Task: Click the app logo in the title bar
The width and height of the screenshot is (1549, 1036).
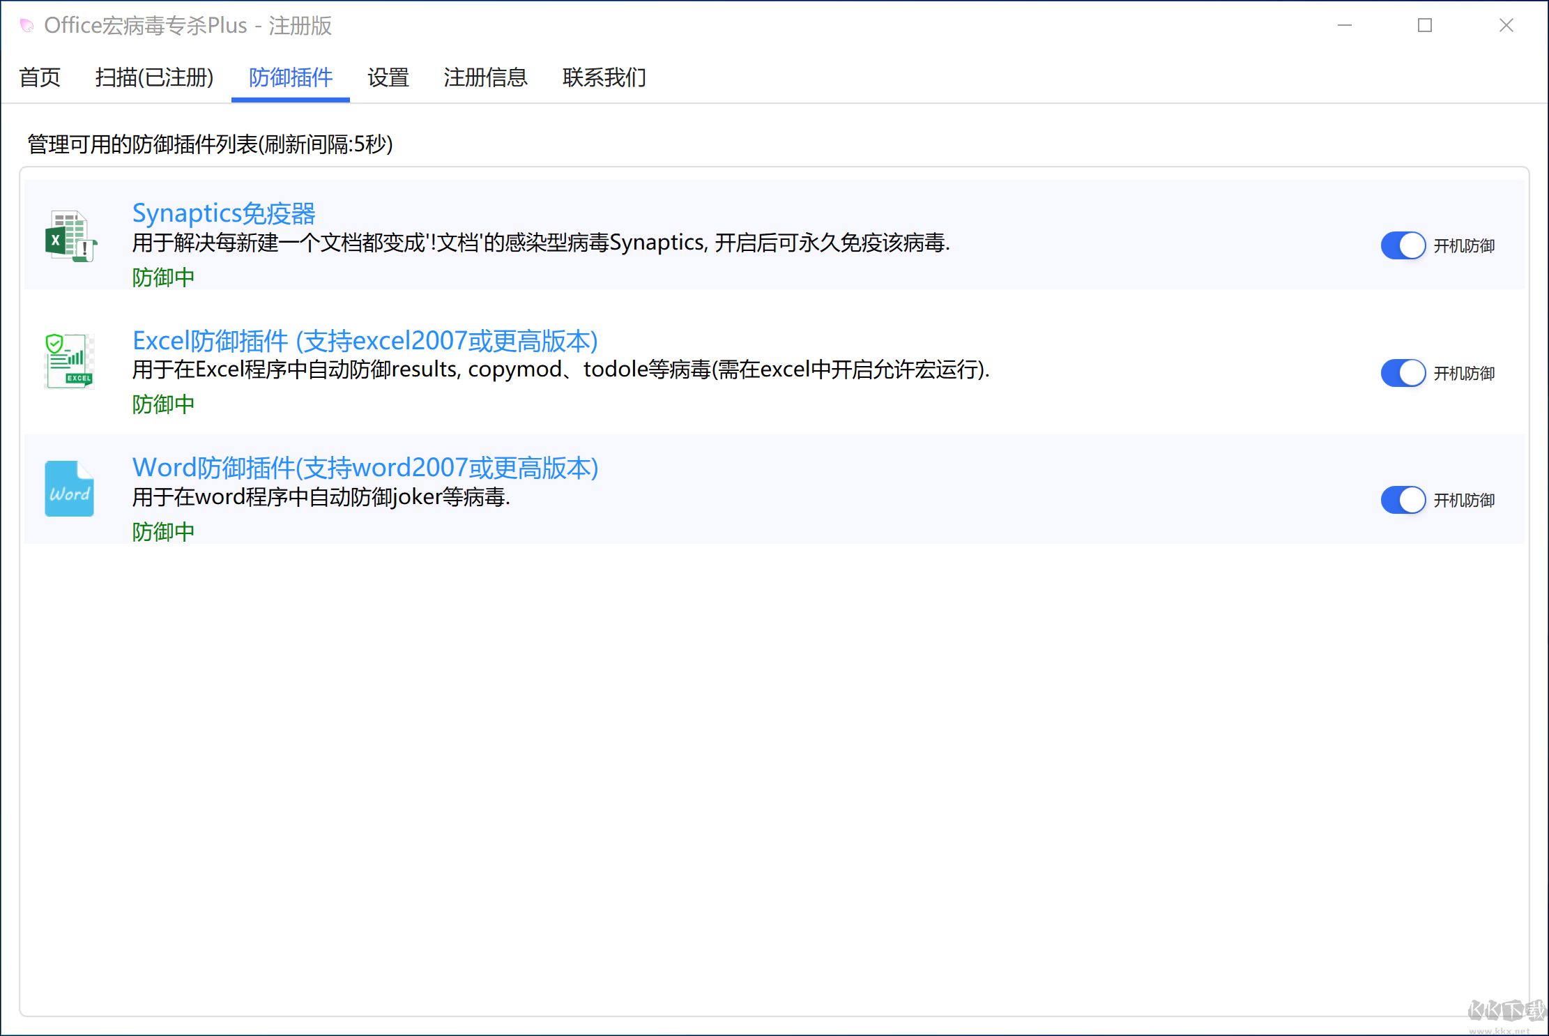Action: point(26,24)
